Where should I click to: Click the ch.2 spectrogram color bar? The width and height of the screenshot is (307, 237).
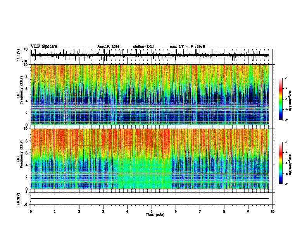coord(281,163)
